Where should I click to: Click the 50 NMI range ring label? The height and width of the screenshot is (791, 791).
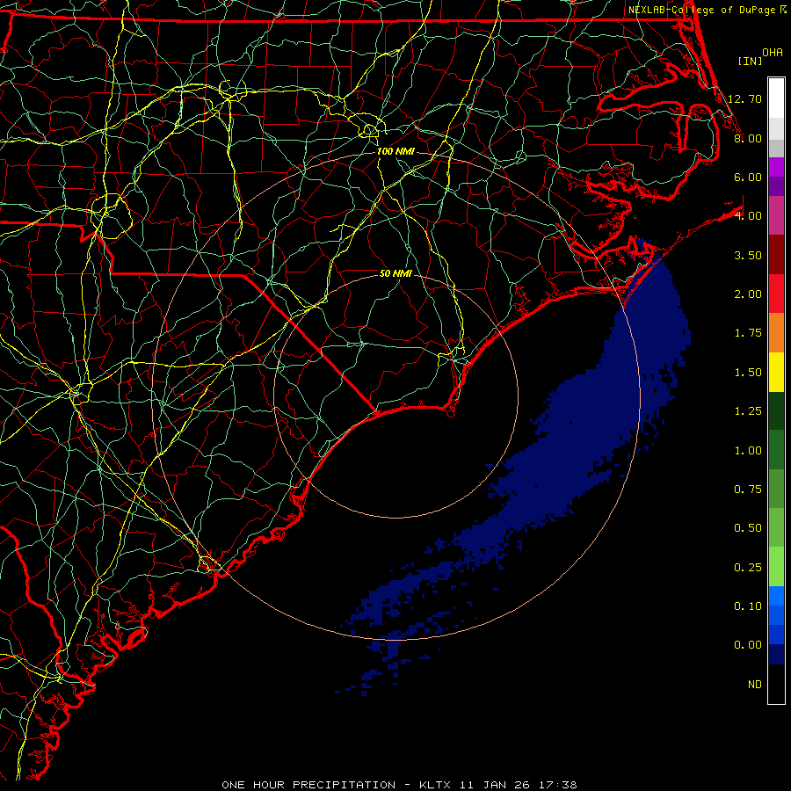pos(395,273)
